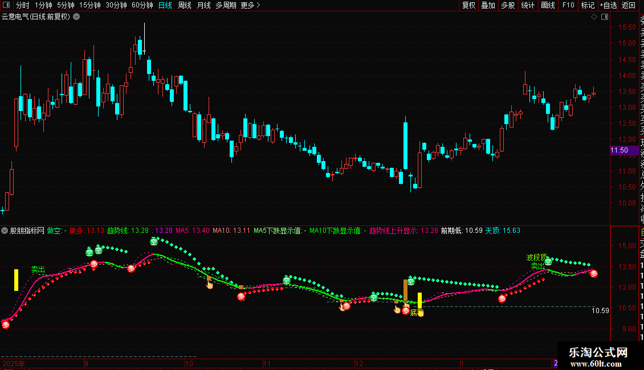Click the 空 marker near November
644x370 pixels.
click(287, 280)
